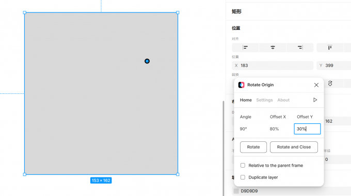Click the Rotate and Close button

pyautogui.click(x=294, y=147)
